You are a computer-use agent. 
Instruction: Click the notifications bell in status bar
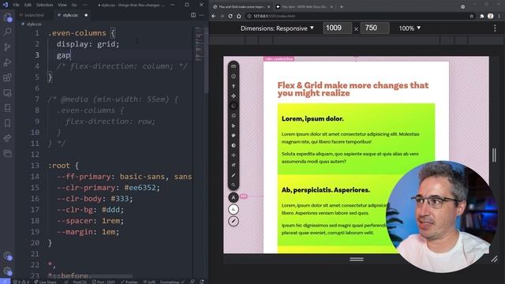tap(202, 282)
